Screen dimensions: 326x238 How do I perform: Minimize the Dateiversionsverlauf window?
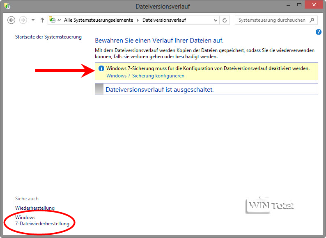tap(288, 5)
